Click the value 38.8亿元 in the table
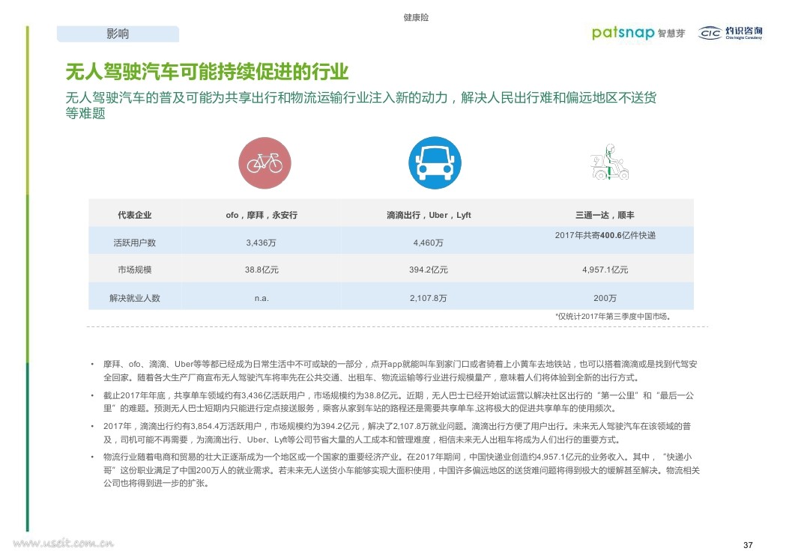The width and height of the screenshot is (789, 557). click(262, 270)
